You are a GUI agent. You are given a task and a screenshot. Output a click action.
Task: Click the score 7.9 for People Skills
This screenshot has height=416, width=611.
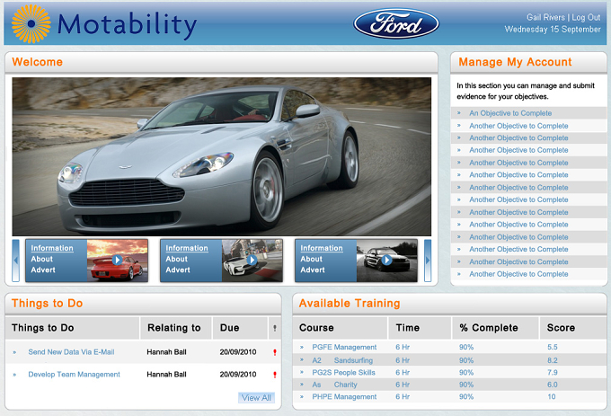(x=553, y=372)
